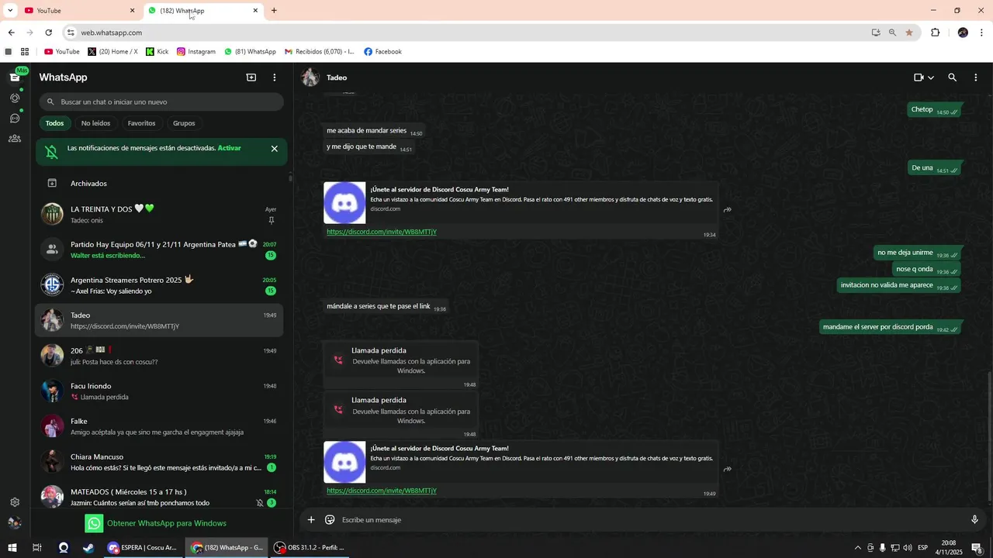Close the WhatsApp browser tab
Viewport: 993px width, 558px height.
point(255,11)
